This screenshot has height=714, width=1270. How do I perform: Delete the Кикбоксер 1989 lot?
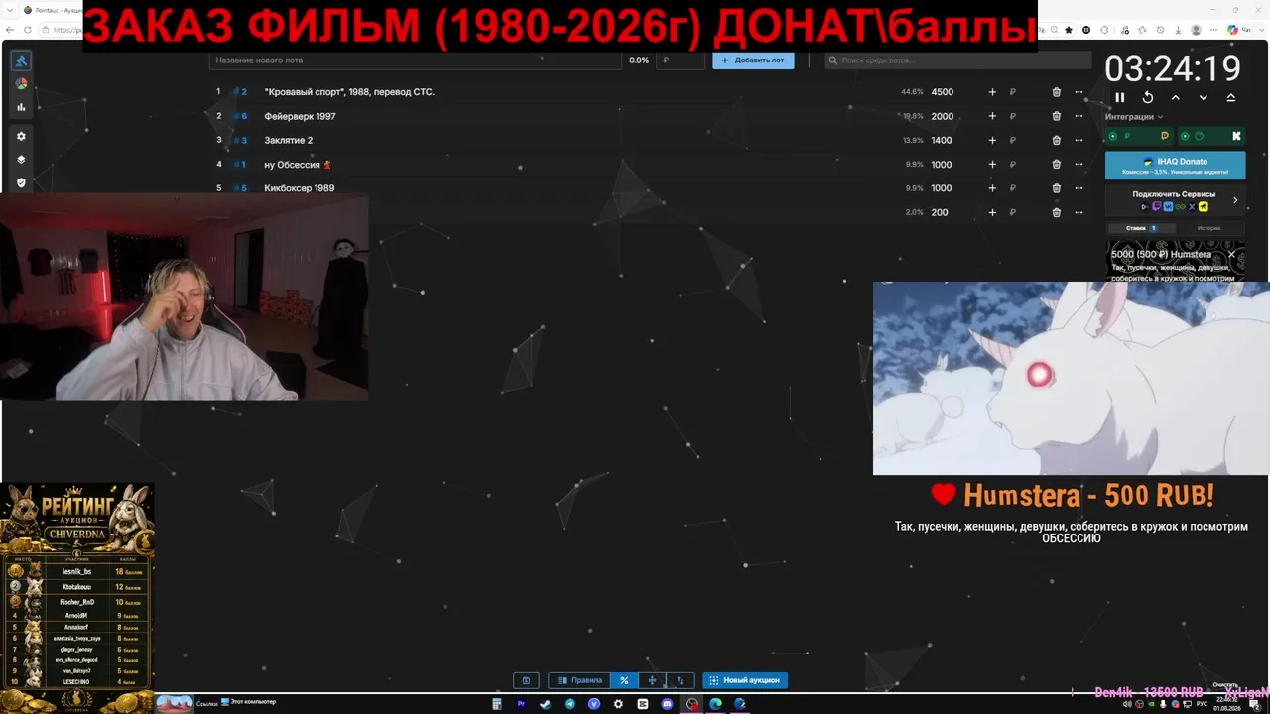coord(1057,187)
